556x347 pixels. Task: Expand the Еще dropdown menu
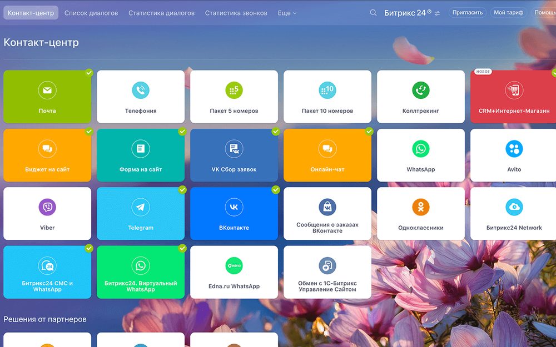(287, 13)
